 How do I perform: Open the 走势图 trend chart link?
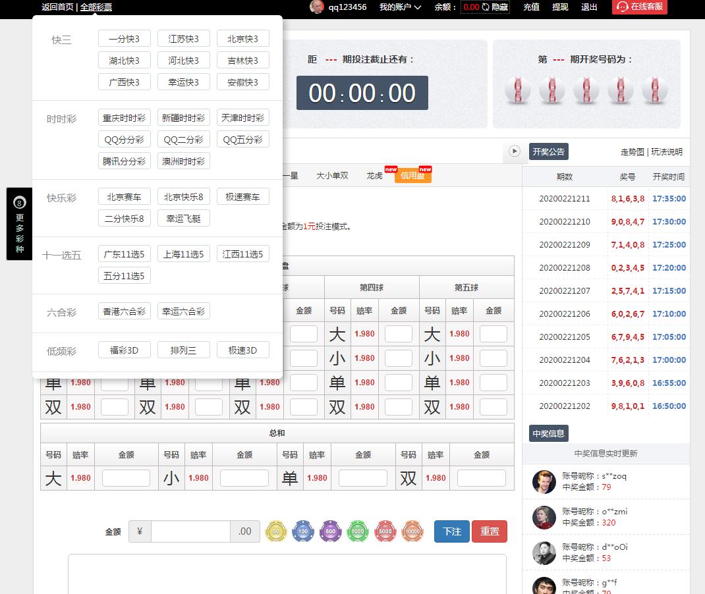(x=632, y=152)
